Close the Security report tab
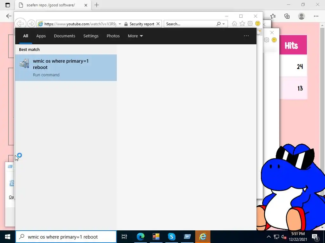This screenshot has height=243, width=325. (158, 24)
